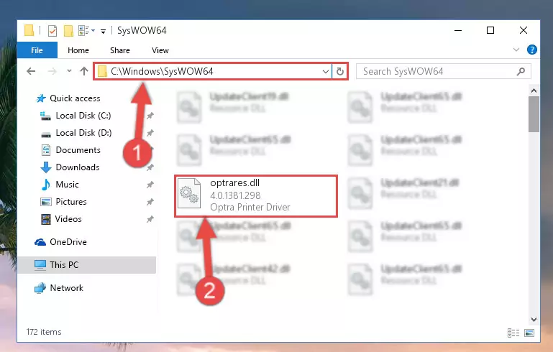The width and height of the screenshot is (553, 352).
Task: Select the optrares.dll file
Action: pyautogui.click(x=256, y=195)
